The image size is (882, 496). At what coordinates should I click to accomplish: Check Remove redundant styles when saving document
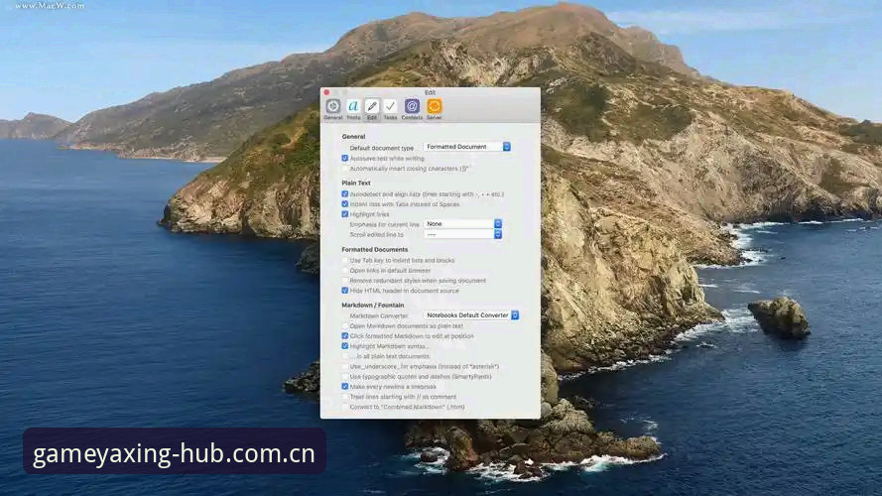pos(345,281)
